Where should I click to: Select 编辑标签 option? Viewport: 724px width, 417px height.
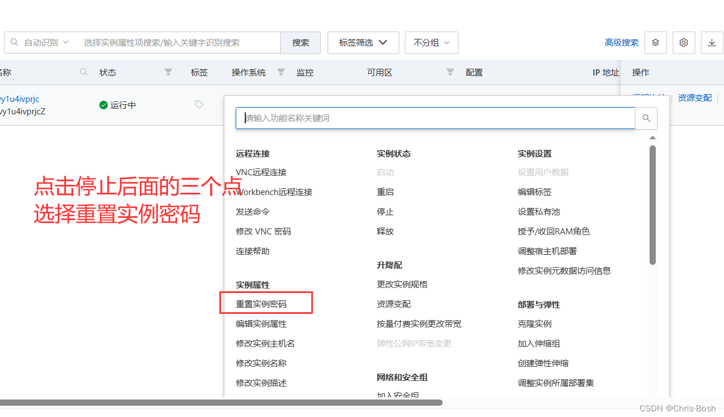(x=535, y=192)
